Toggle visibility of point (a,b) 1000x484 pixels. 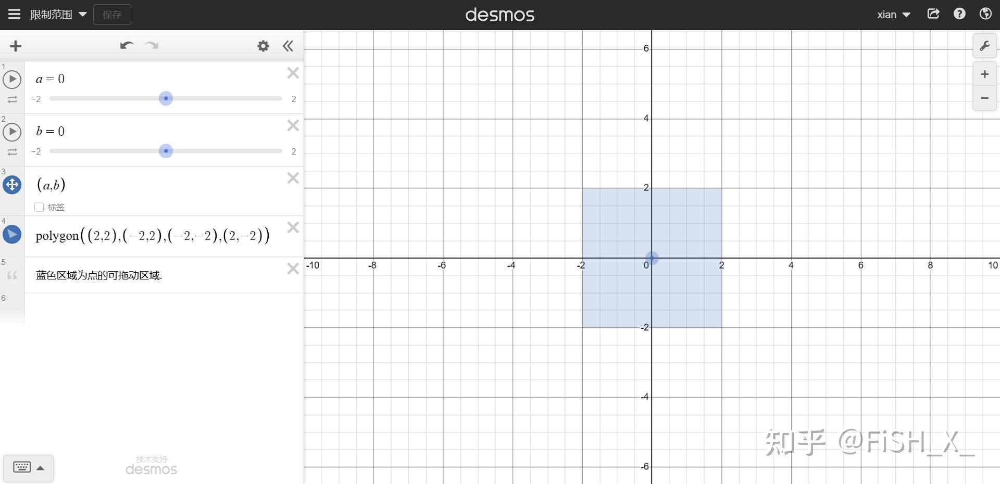coord(12,185)
